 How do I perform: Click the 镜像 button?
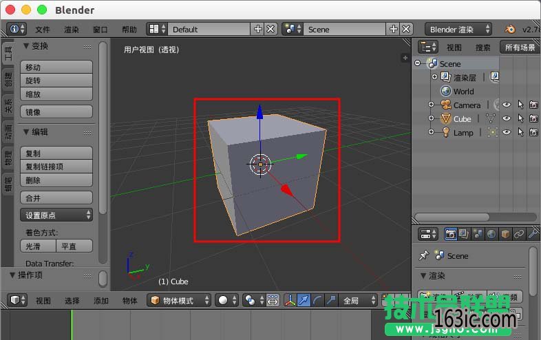[x=56, y=111]
